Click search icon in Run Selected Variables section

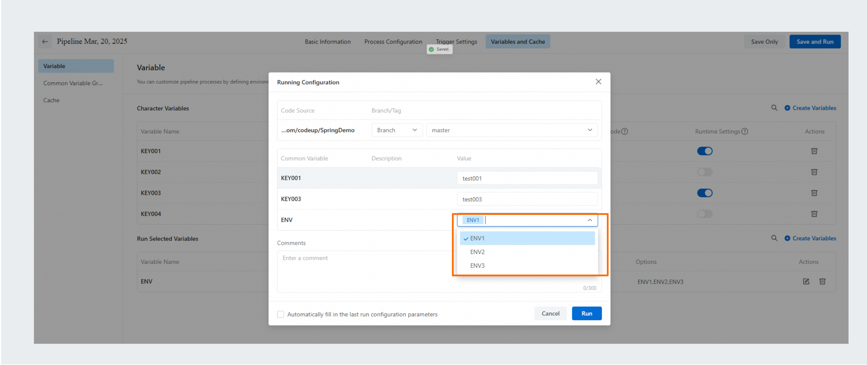point(774,238)
